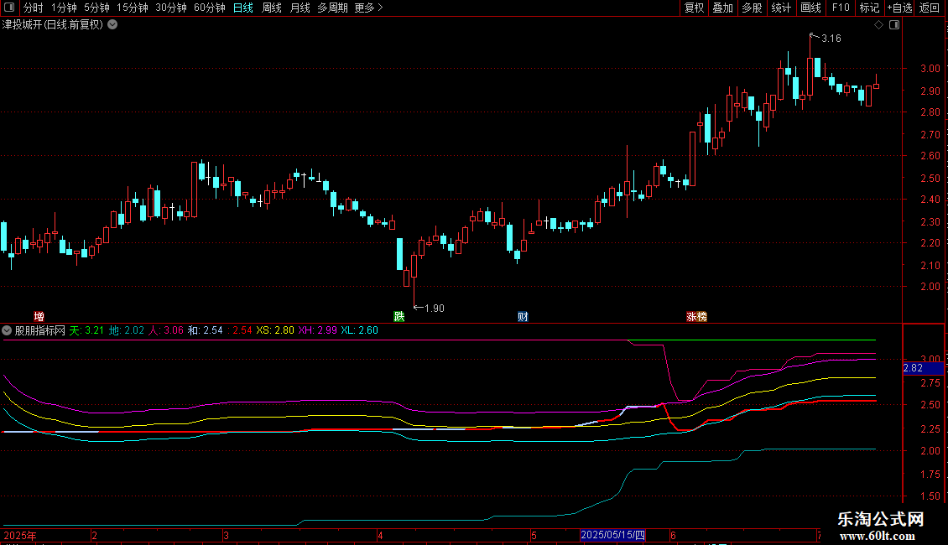Toggle the left sidebar panel icon
The image size is (948, 545).
pos(8,8)
